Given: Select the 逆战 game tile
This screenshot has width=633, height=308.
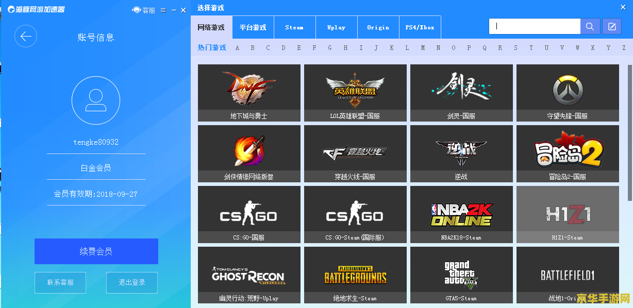Looking at the screenshot, I should click(461, 153).
